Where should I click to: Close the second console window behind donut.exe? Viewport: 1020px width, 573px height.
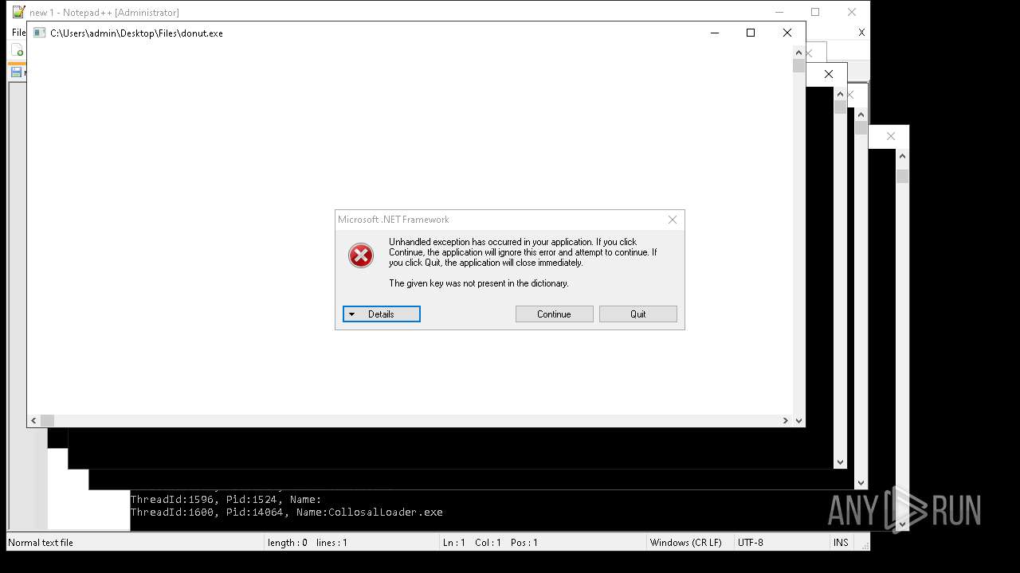(829, 74)
